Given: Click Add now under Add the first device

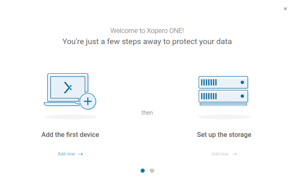Looking at the screenshot, I should [66, 154].
